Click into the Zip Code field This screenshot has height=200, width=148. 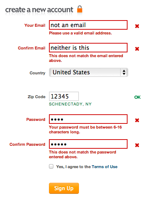64,96
